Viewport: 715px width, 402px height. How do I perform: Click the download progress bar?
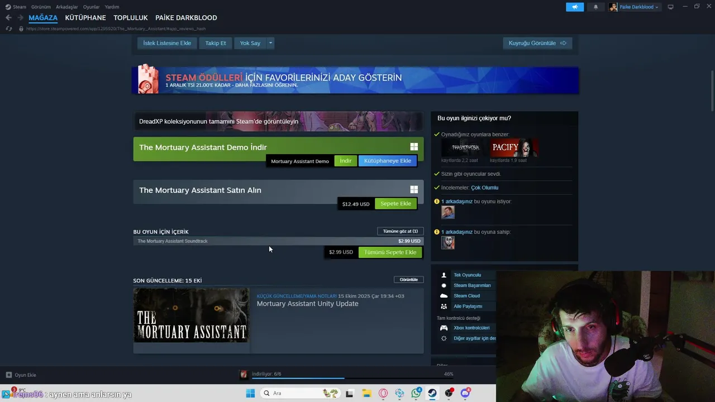pos(351,378)
